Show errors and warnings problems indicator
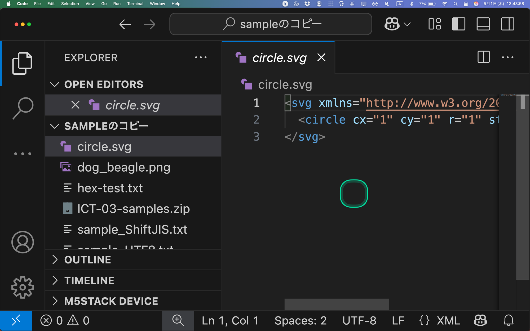 pos(65,321)
